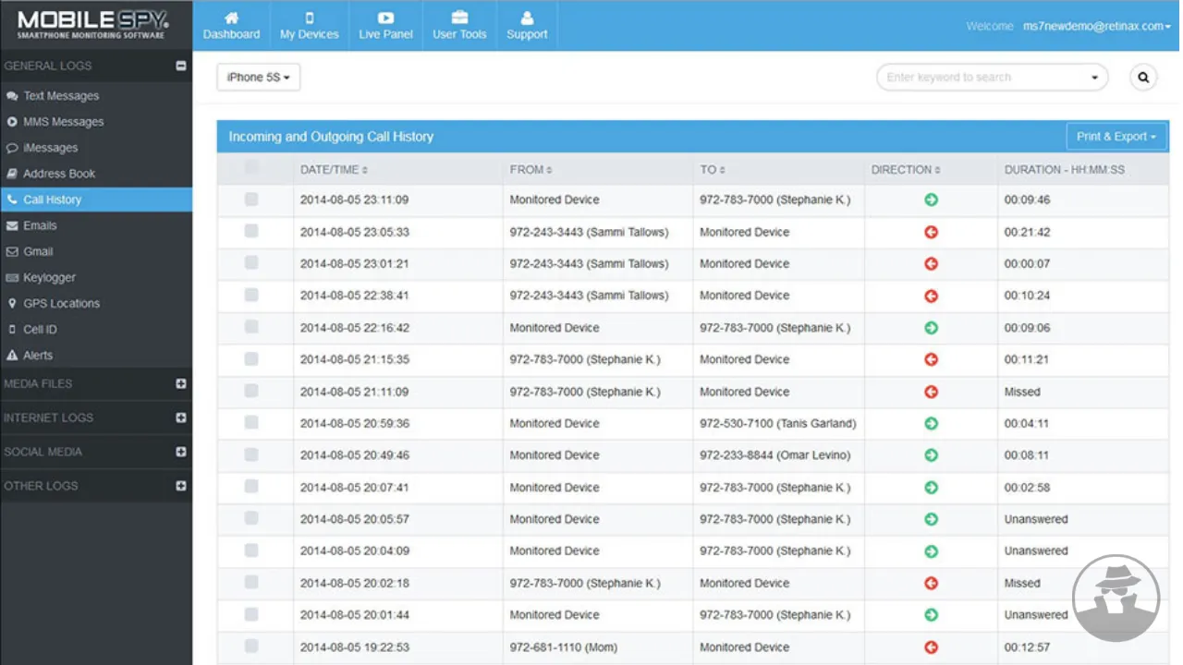
Task: Open User Tools briefcase icon
Action: pos(459,18)
